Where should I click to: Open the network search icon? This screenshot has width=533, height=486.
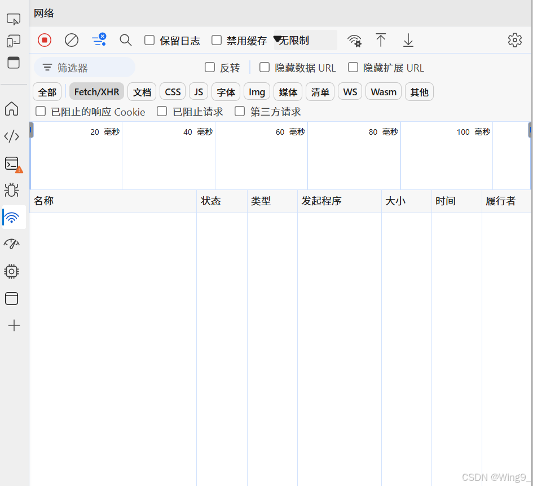(125, 40)
